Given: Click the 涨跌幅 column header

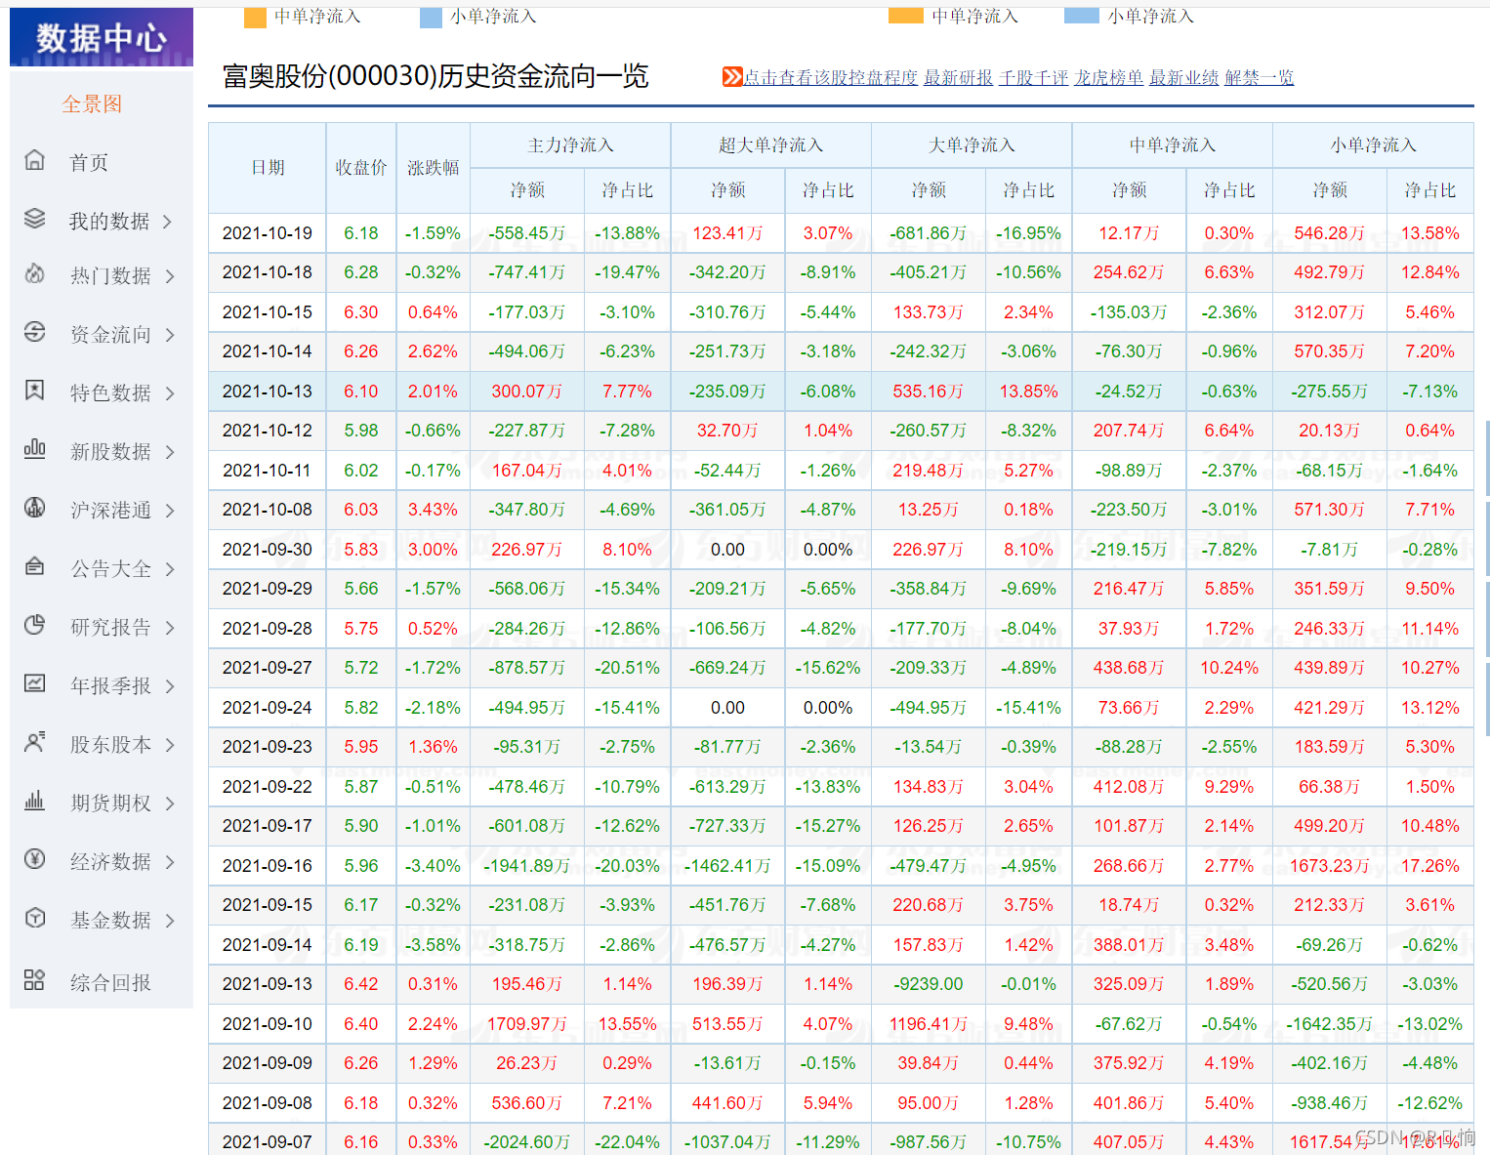Looking at the screenshot, I should [x=433, y=168].
